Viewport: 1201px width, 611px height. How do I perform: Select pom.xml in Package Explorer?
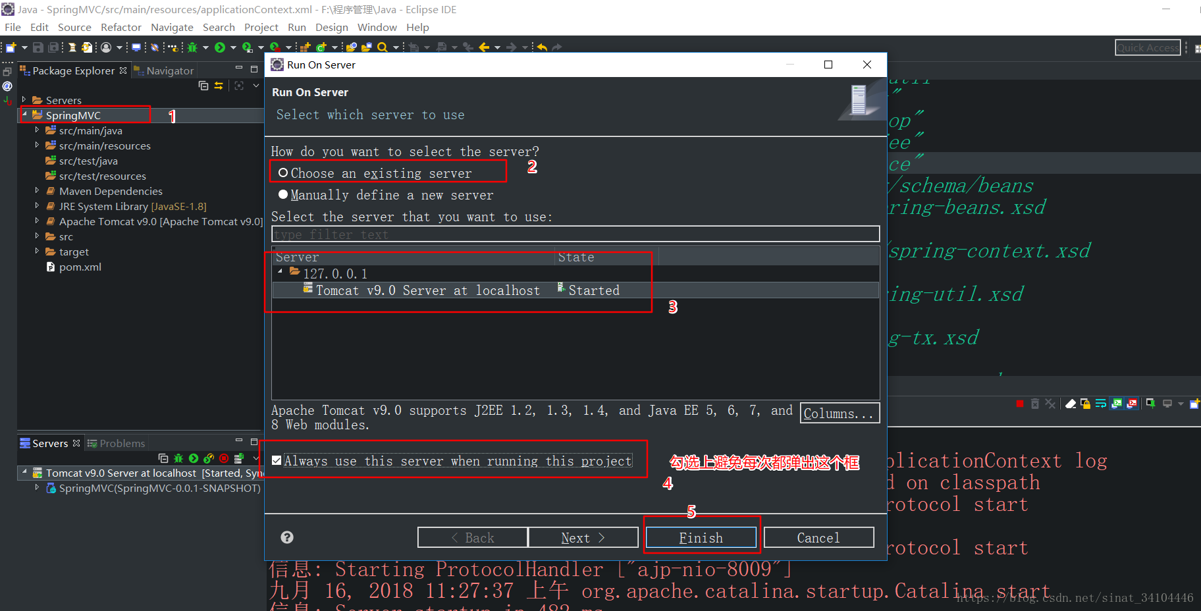click(x=74, y=267)
